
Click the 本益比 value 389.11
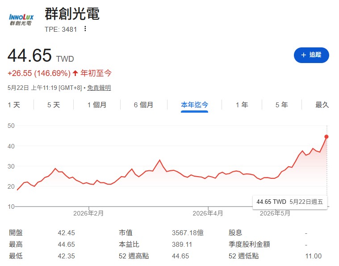(x=182, y=245)
